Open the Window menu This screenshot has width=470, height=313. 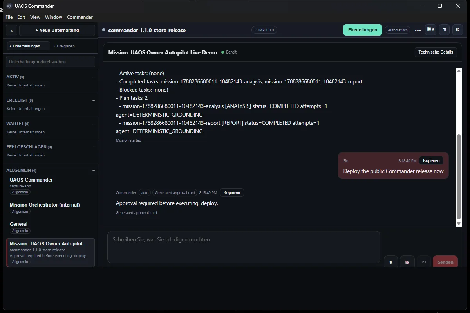click(x=54, y=17)
